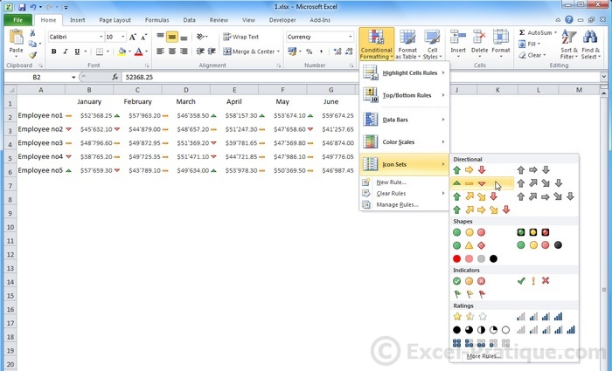Screen dimensions: 612x371
Task: Apply the yellow Fill Color swatch
Action: point(122,52)
